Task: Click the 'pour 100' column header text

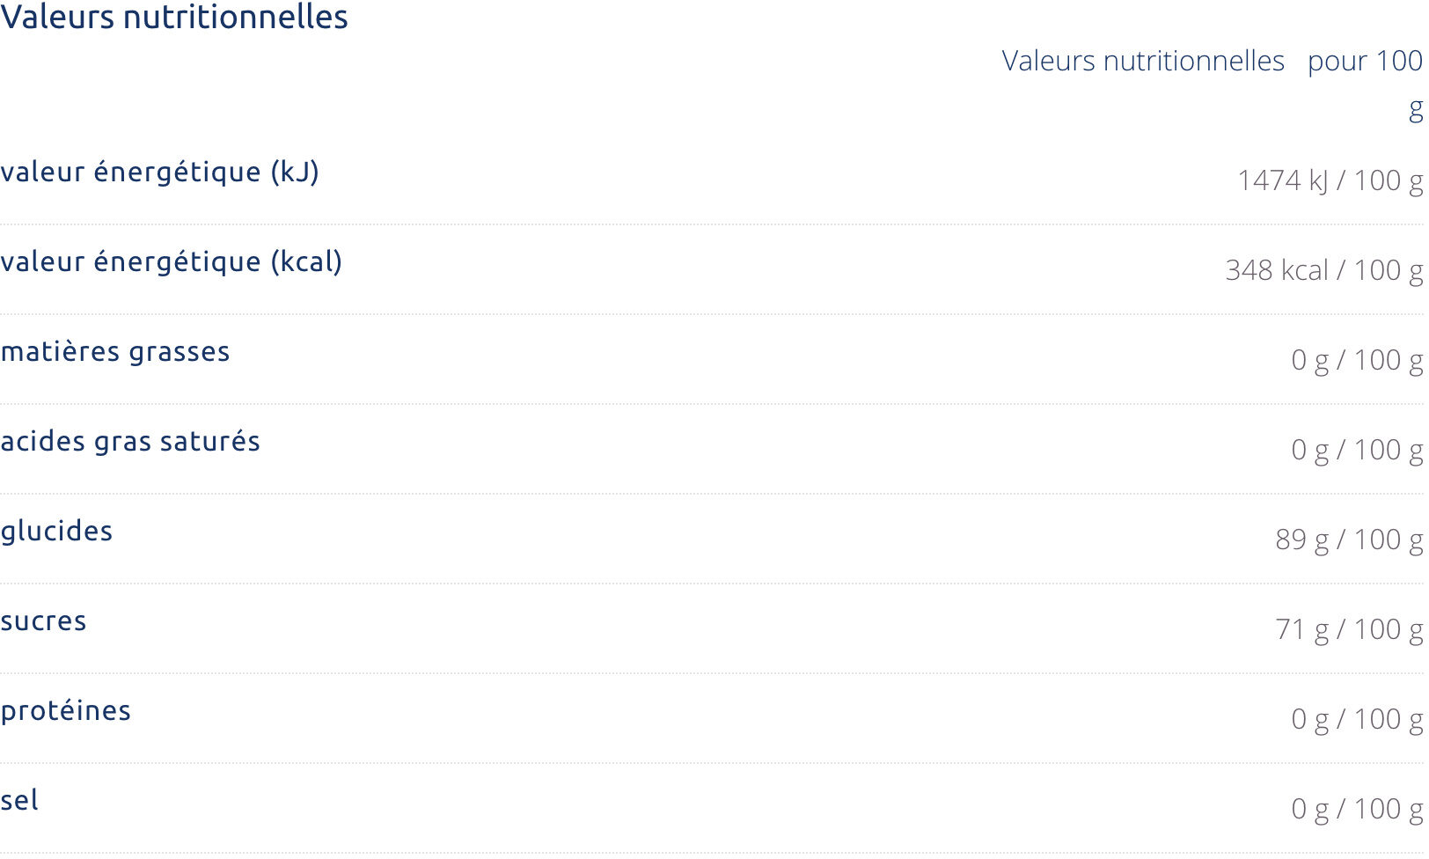Action: click(x=1365, y=62)
